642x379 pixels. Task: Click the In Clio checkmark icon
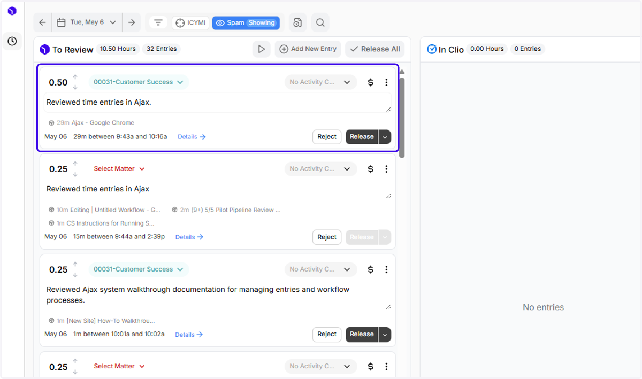coord(432,49)
